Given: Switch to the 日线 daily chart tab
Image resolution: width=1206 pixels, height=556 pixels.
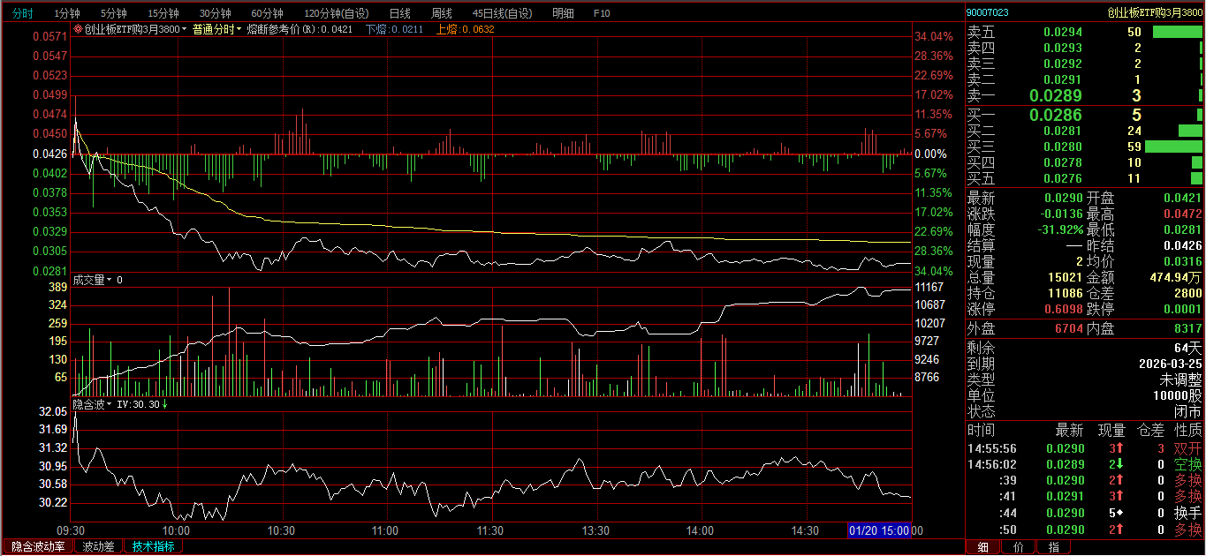Looking at the screenshot, I should click(x=399, y=13).
